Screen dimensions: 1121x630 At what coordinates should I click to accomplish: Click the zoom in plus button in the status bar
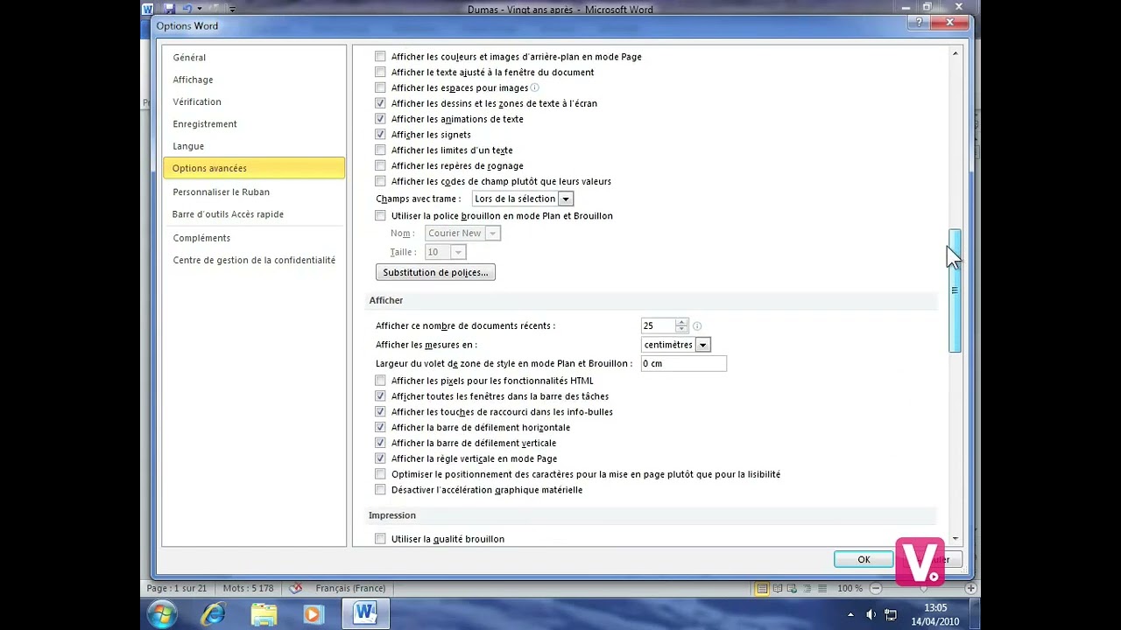[x=970, y=588]
